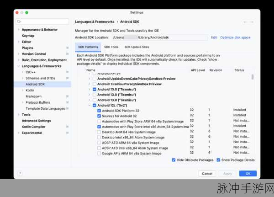This screenshot has height=197, width=274.
Task: Uncheck Automotive Play Store Intel x86 Atom_64 image
Action: click(x=99, y=127)
